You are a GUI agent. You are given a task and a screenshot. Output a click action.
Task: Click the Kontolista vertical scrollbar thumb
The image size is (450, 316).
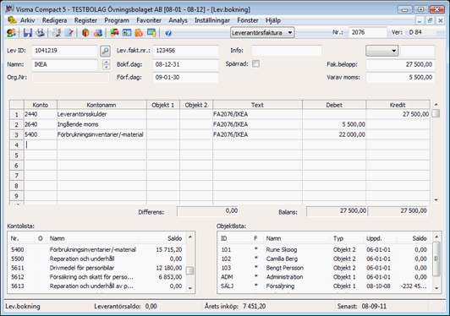coord(190,270)
